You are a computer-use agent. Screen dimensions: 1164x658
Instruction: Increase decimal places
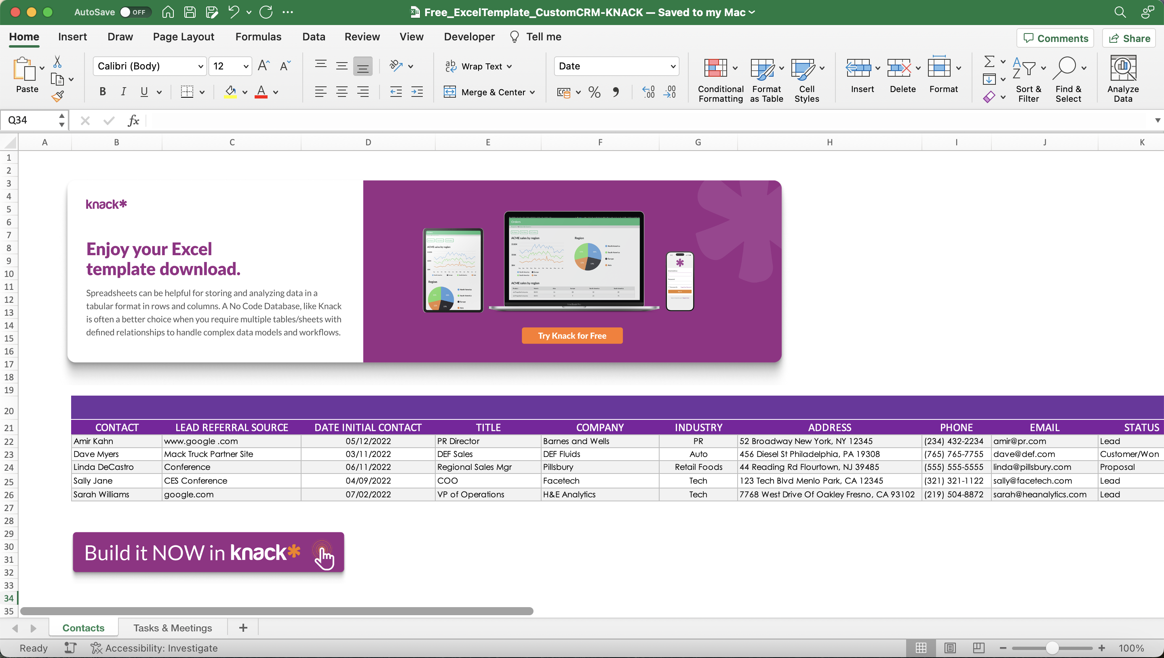point(648,92)
